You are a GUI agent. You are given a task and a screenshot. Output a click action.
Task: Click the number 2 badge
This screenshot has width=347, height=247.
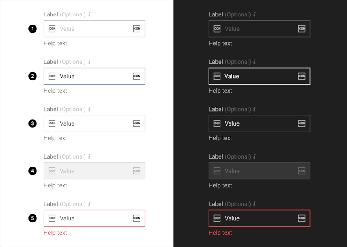(33, 76)
